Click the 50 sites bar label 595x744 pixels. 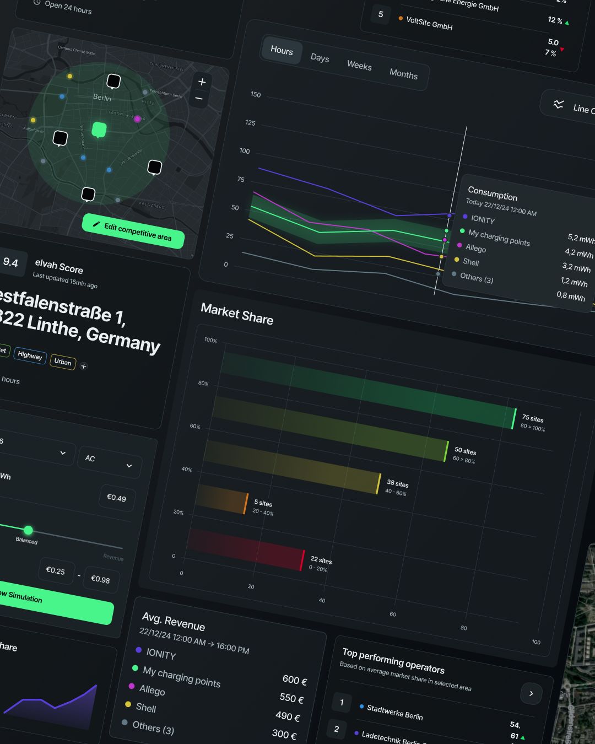click(x=466, y=451)
